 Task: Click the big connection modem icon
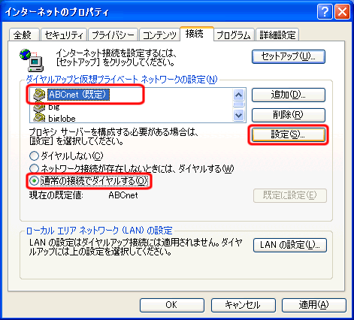tap(39, 107)
